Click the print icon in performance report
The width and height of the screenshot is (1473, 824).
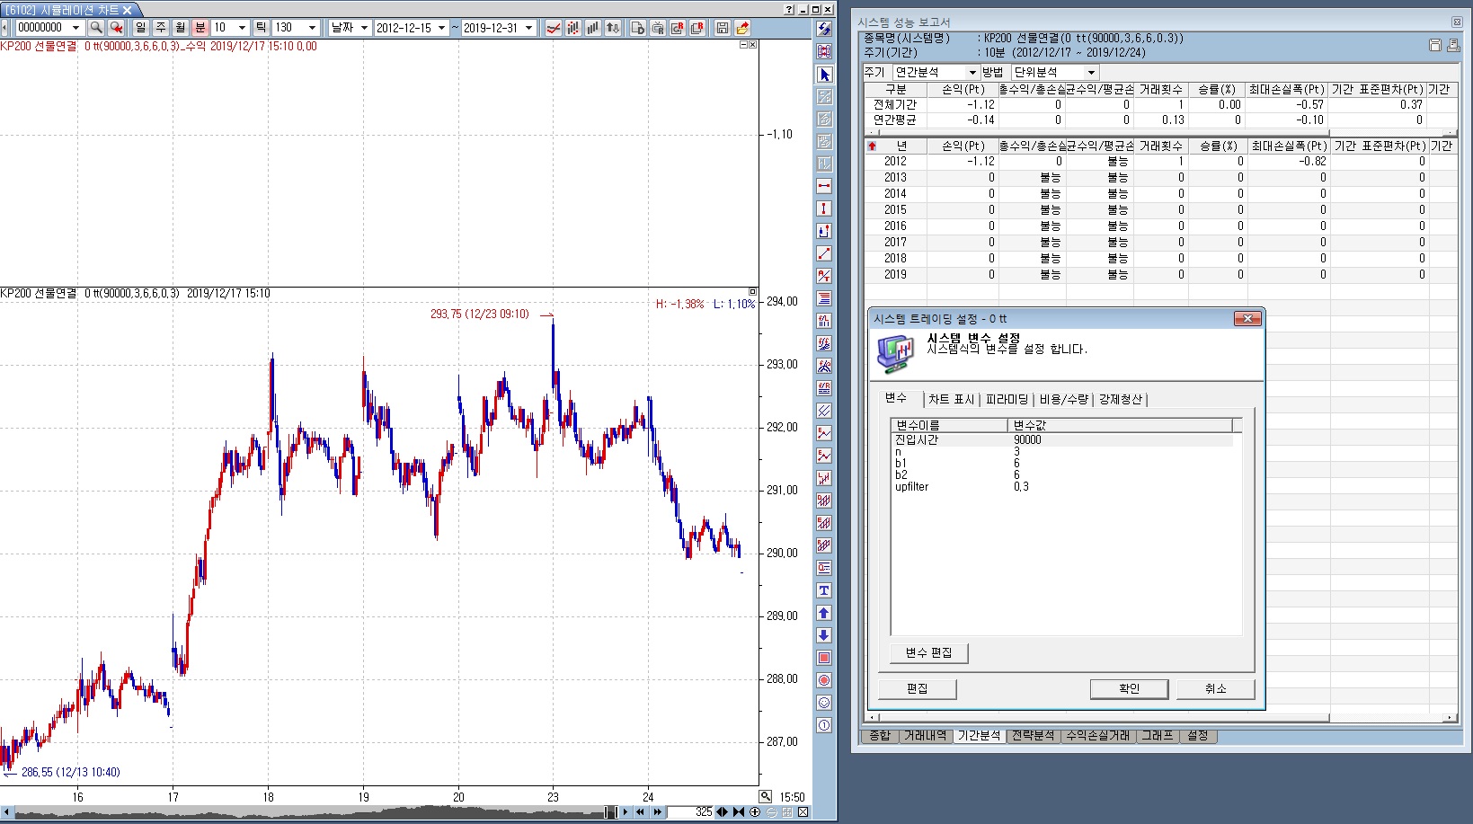click(1453, 45)
